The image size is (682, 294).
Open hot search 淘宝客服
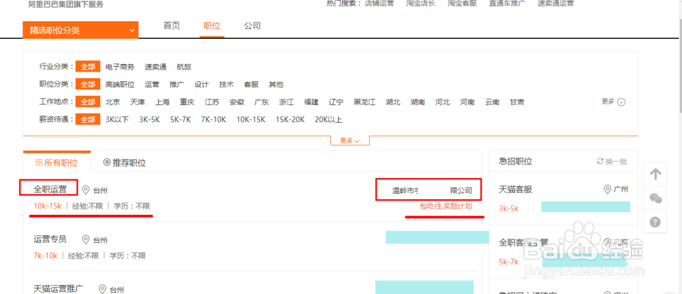coord(462,3)
